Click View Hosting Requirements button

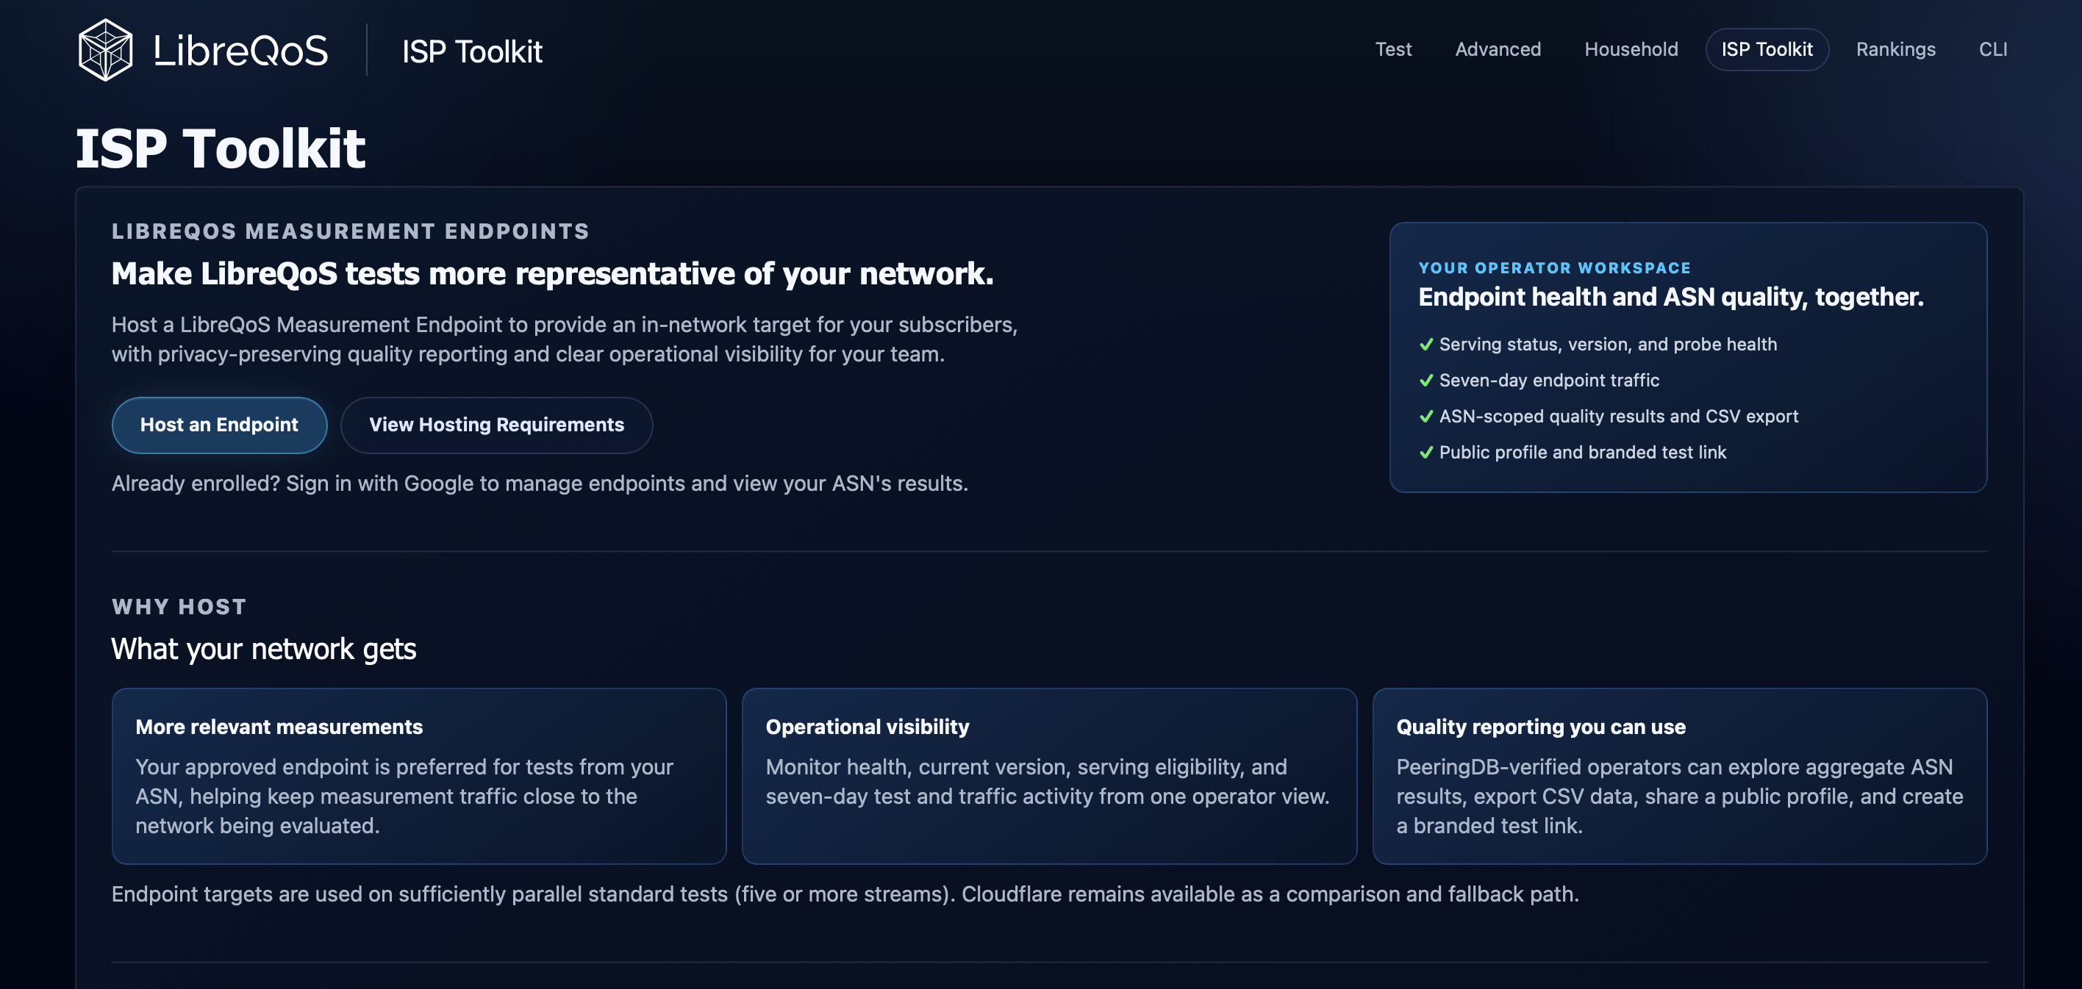pos(496,425)
